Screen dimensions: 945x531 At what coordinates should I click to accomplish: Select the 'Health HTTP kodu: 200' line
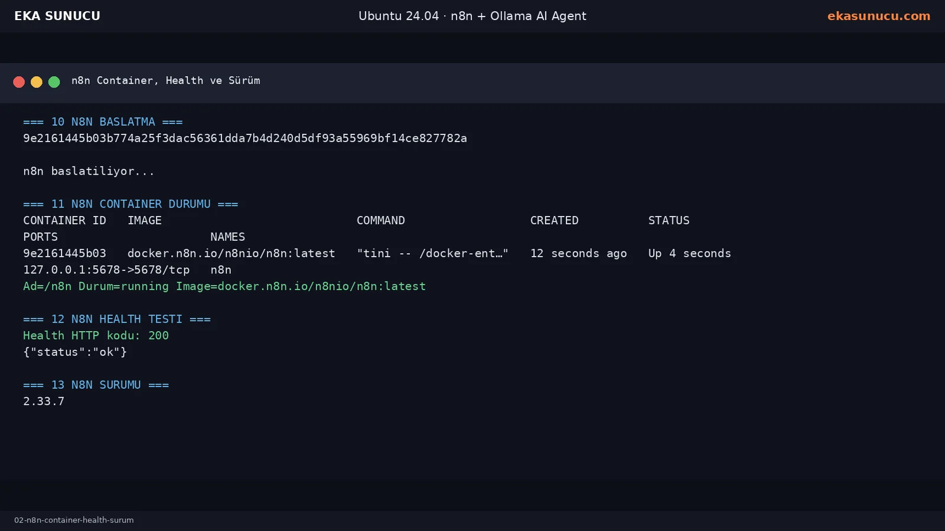pyautogui.click(x=96, y=335)
